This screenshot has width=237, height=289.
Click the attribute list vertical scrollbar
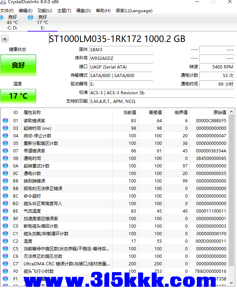tap(232, 197)
